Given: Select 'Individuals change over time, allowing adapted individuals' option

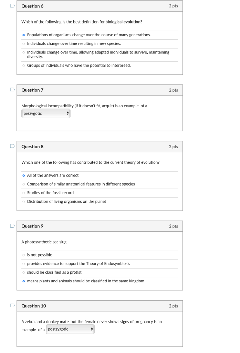Looking at the screenshot, I should point(24,52).
